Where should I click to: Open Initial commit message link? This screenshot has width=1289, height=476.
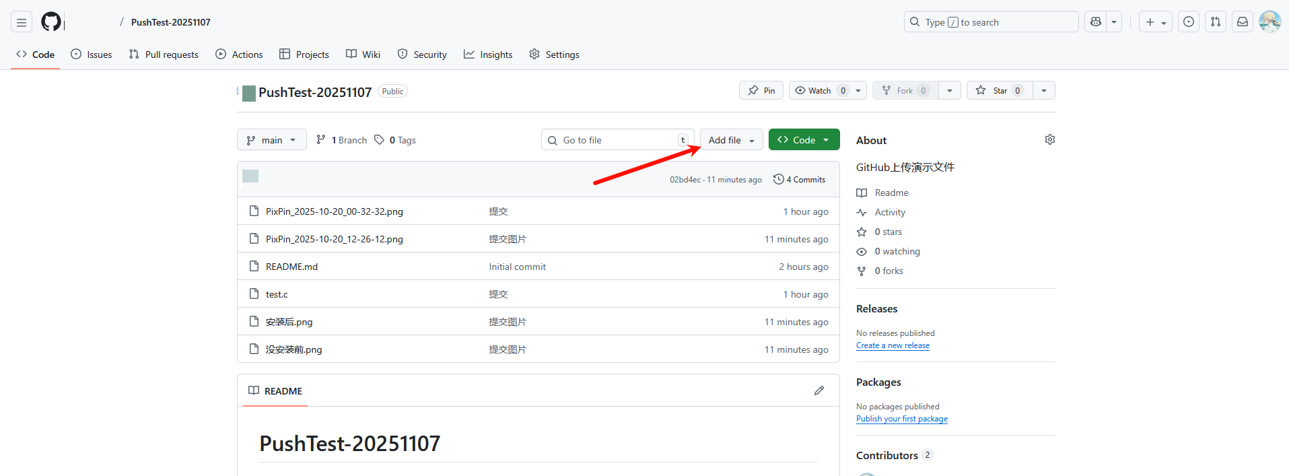518,267
